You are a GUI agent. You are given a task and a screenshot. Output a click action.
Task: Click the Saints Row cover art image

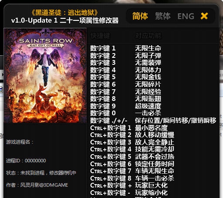click(45, 76)
